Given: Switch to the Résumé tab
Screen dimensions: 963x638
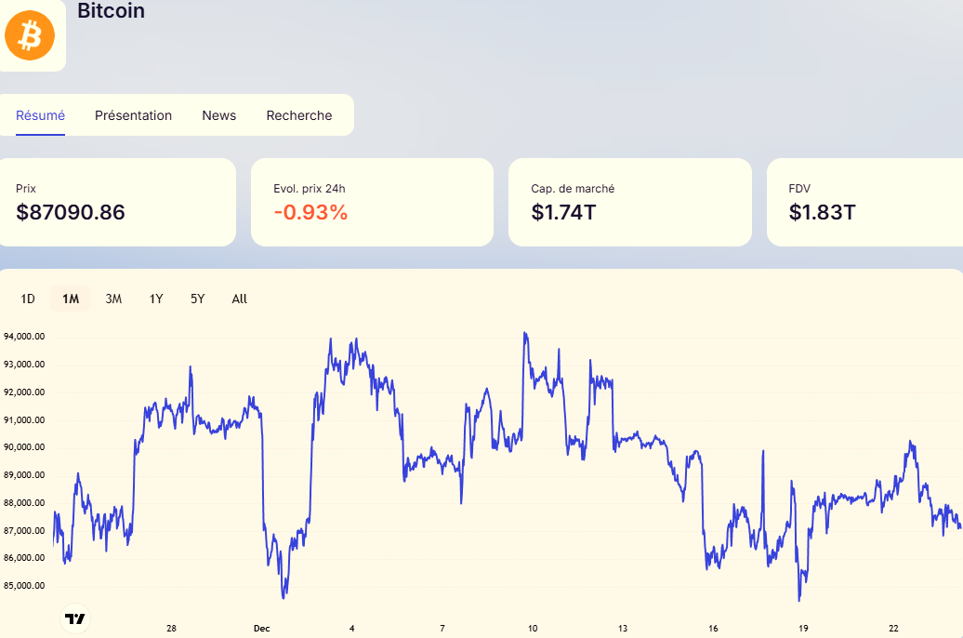Looking at the screenshot, I should click(x=41, y=115).
